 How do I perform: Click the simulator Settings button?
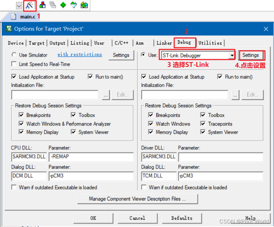pyautogui.click(x=121, y=55)
